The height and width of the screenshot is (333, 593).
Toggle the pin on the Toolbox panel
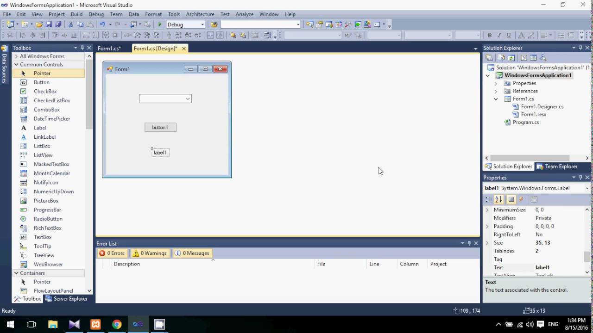click(x=82, y=48)
